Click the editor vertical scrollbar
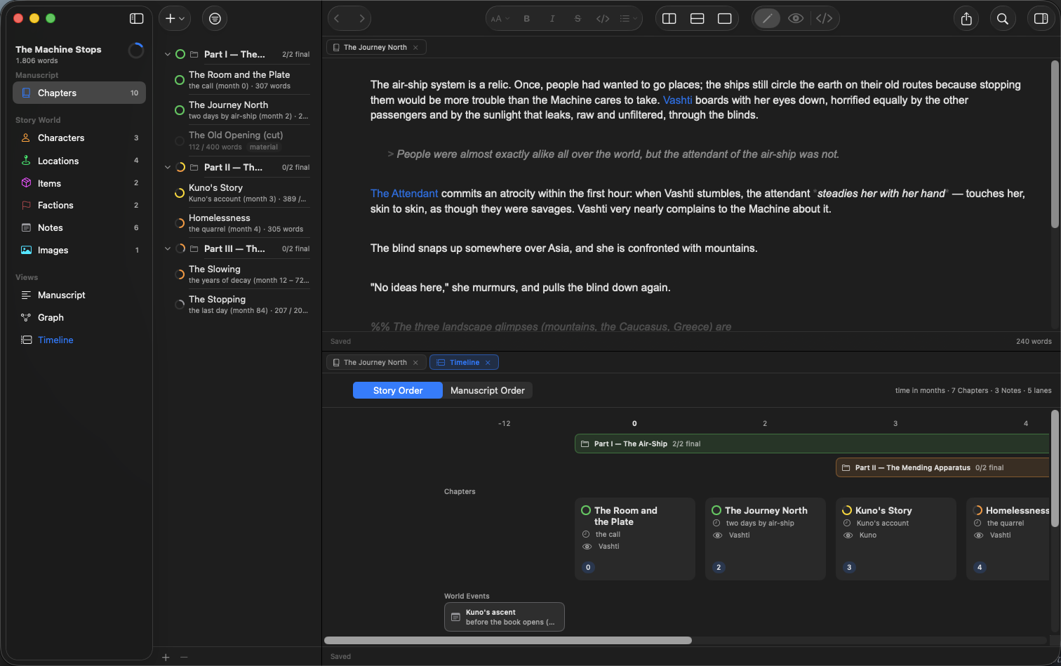The height and width of the screenshot is (666, 1061). click(x=1055, y=144)
